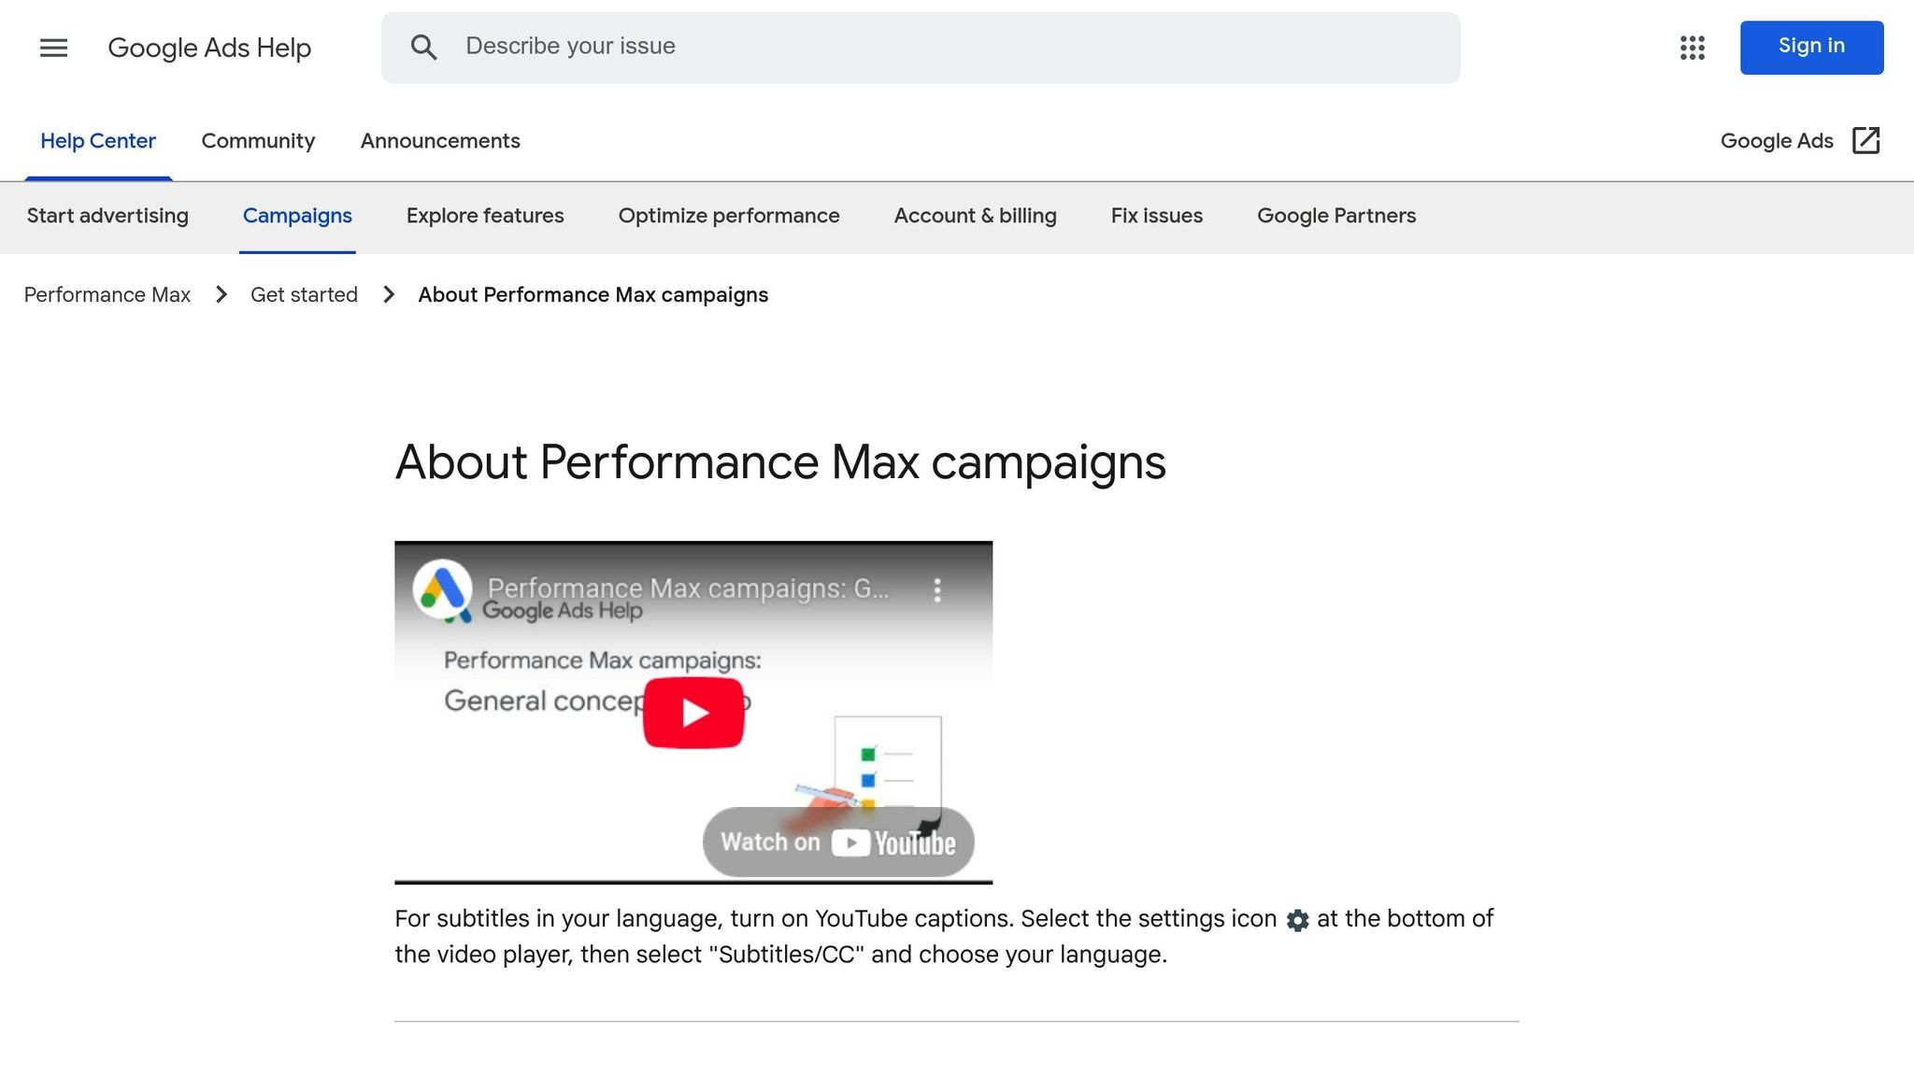
Task: Click About Performance Max campaigns breadcrumb
Action: 593,295
